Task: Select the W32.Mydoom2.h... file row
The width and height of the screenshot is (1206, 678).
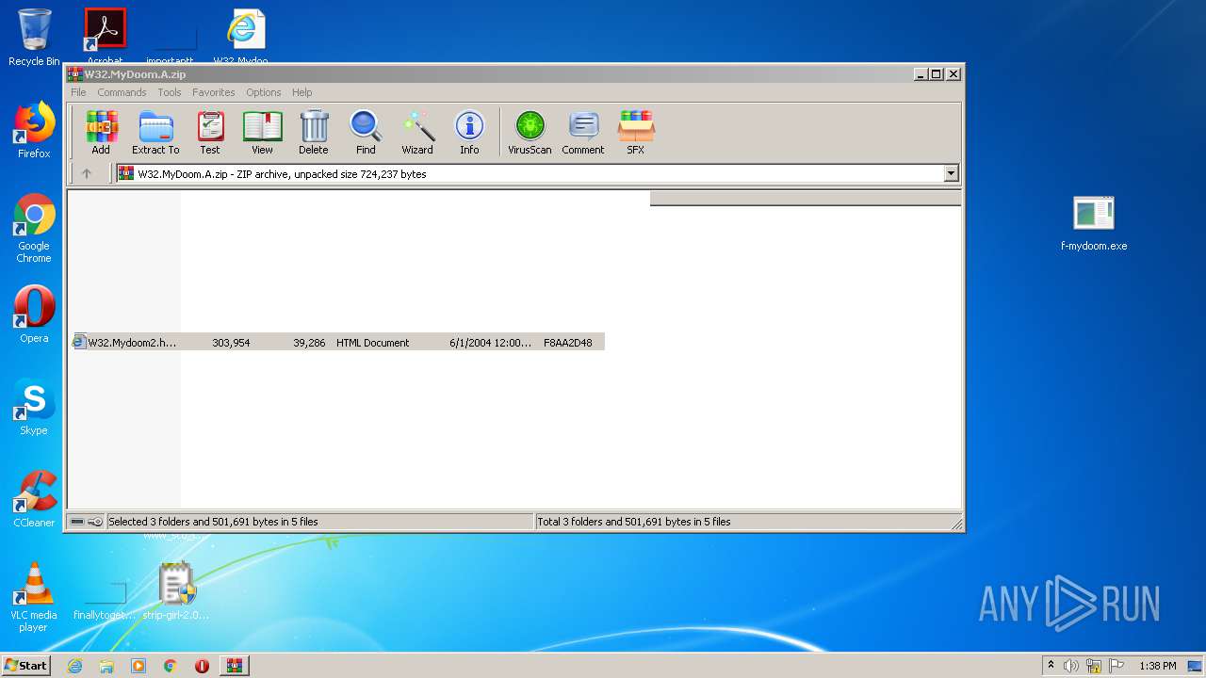Action: point(338,343)
